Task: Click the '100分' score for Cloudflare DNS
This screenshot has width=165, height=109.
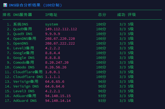Action: [101, 77]
